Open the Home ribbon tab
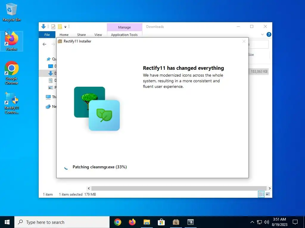305x228 pixels. pyautogui.click(x=64, y=35)
